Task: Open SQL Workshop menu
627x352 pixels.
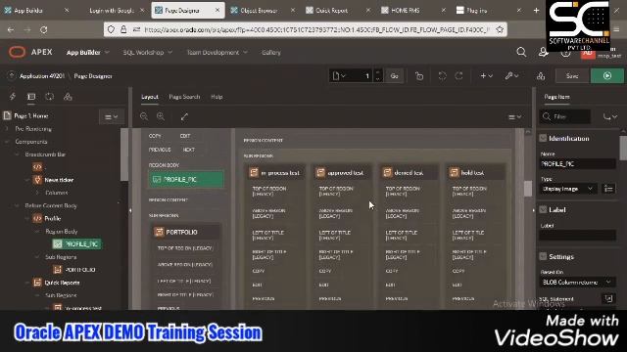Action: pyautogui.click(x=148, y=52)
